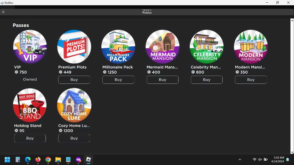Image resolution: width=294 pixels, height=165 pixels.
Task: Buy the Hotdog Stand pass
Action: point(30,138)
